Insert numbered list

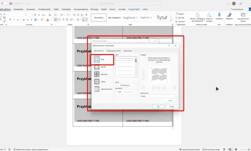coord(62,15)
